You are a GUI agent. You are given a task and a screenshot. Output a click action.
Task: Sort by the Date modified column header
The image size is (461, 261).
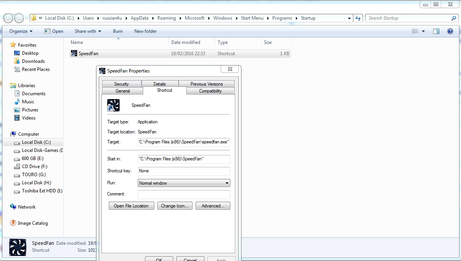click(192, 42)
